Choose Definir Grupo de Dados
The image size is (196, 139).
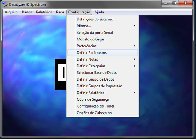(x=95, y=79)
